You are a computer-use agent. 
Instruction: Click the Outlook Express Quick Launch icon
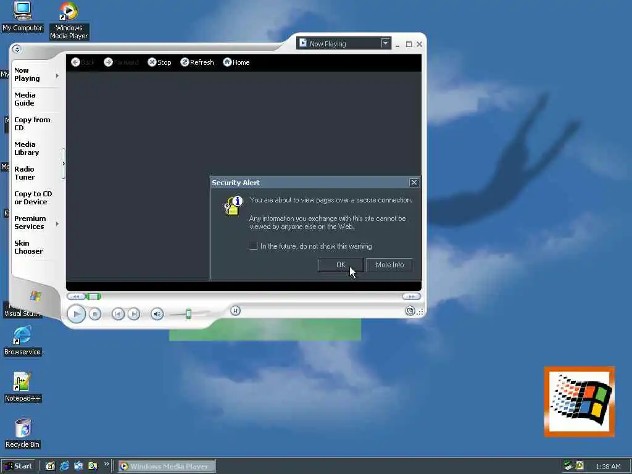point(78,466)
